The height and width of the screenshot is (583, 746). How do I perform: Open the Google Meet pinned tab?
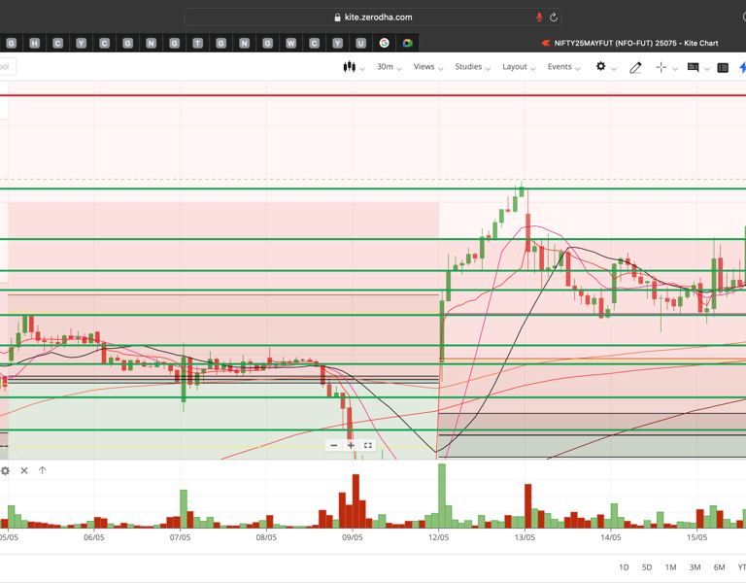(407, 44)
